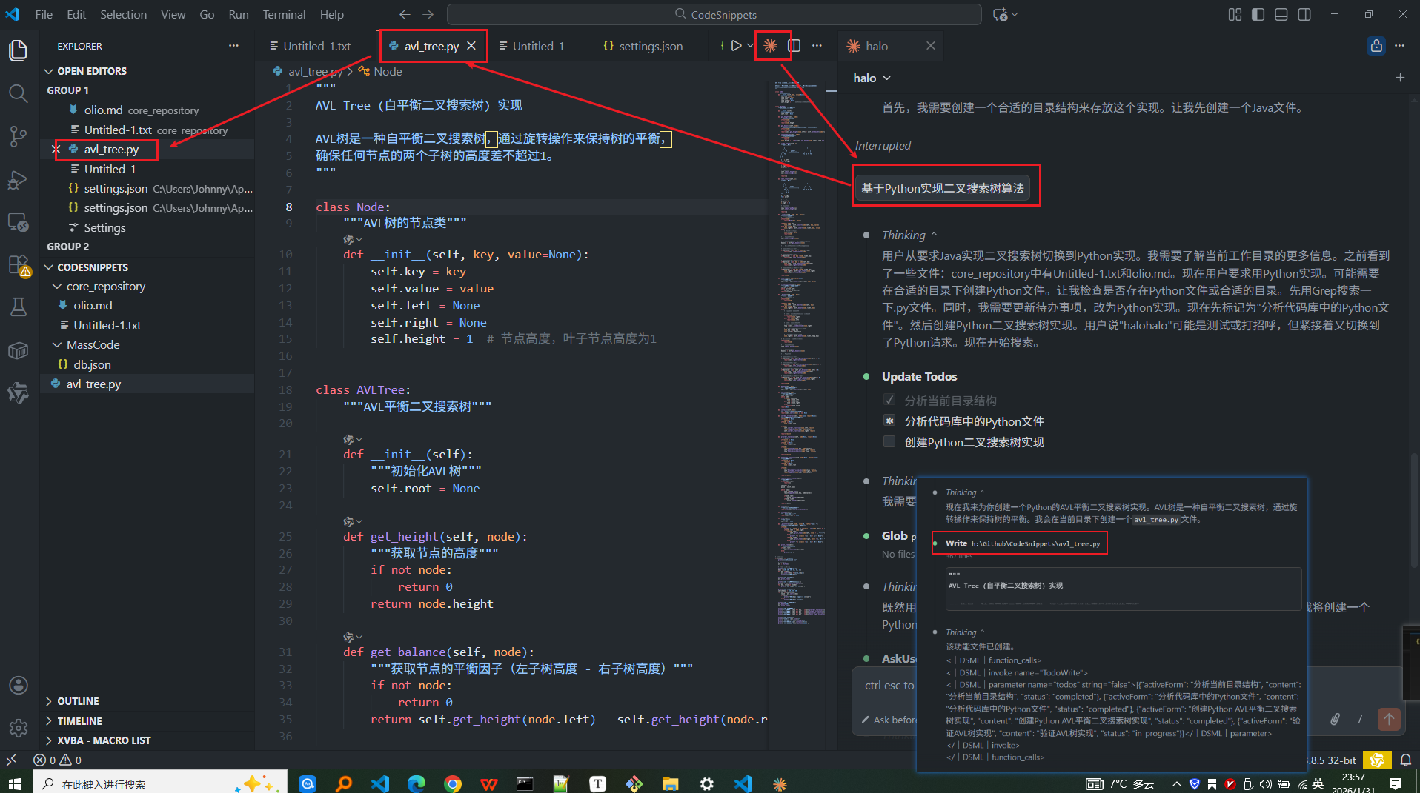Open run button dropdown arrow
Image resolution: width=1420 pixels, height=793 pixels.
point(750,46)
